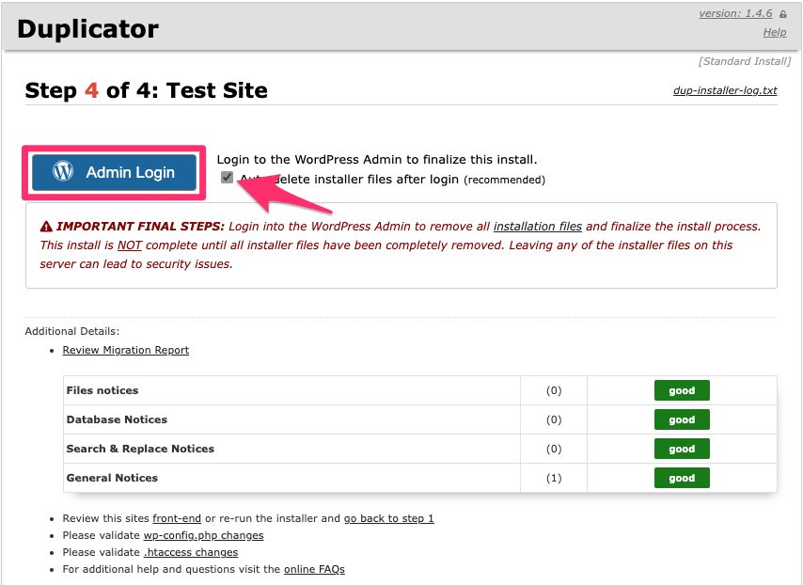Screen dimensions: 803x585
Task: Click the lock icon beside version number
Action: coord(783,14)
